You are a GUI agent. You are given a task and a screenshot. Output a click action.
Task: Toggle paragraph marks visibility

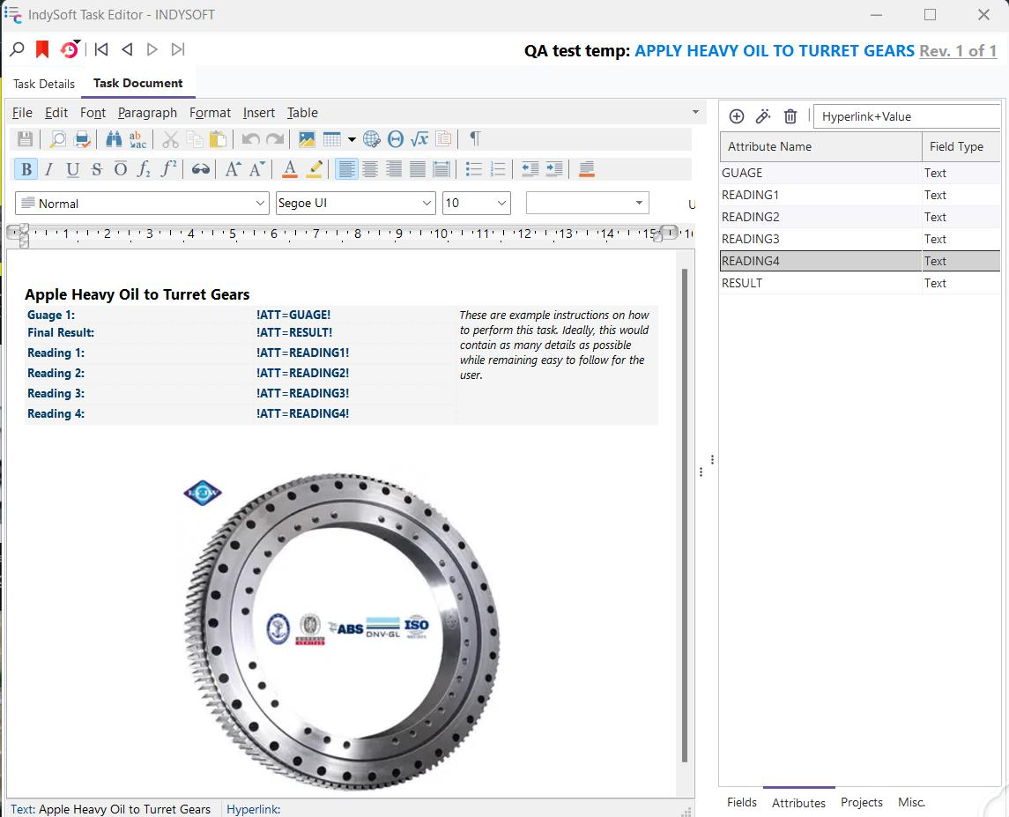(x=475, y=139)
